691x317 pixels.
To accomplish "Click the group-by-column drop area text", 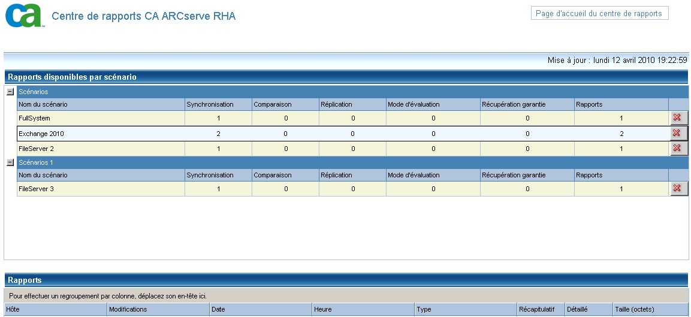I will pyautogui.click(x=107, y=296).
